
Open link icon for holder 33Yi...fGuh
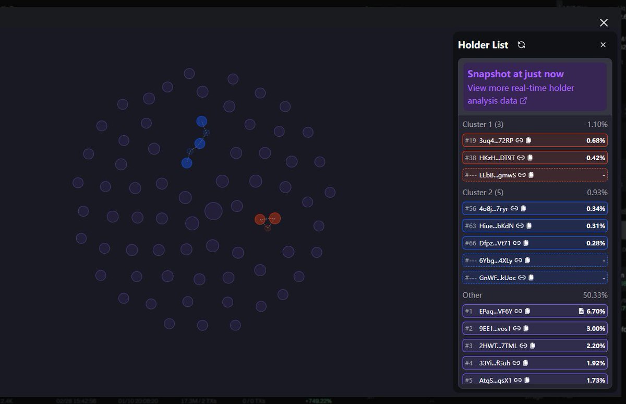coord(516,363)
